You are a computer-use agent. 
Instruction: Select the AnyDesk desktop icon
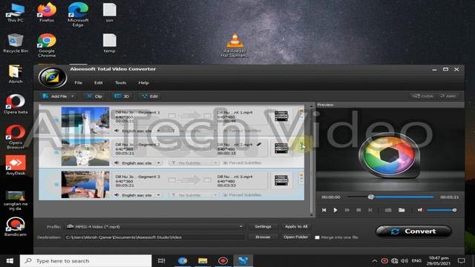[x=16, y=165]
